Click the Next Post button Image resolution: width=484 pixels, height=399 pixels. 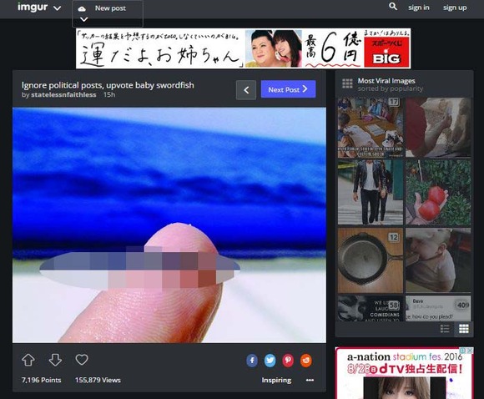click(x=288, y=89)
